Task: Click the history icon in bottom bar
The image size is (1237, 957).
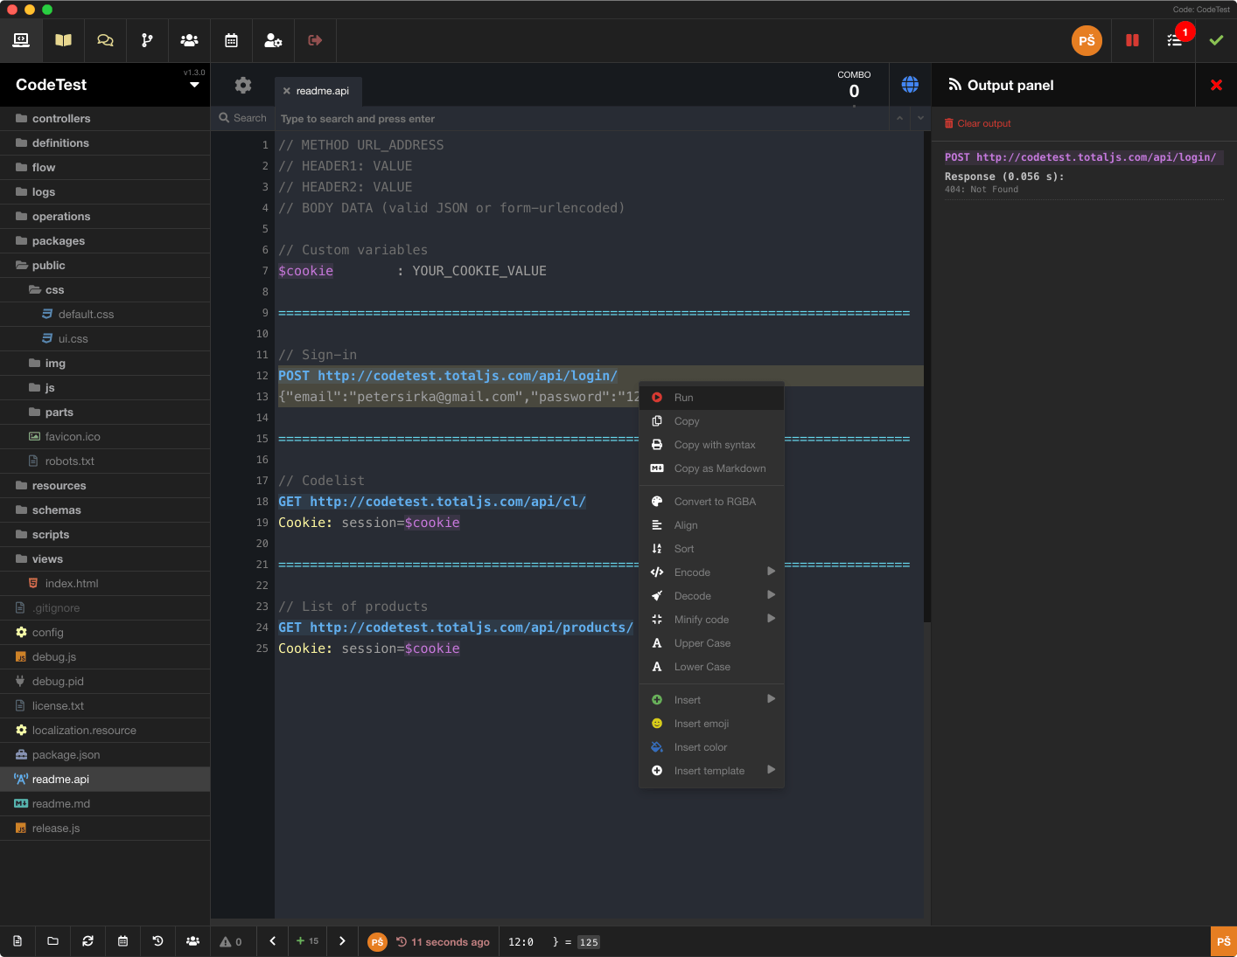Action: tap(157, 941)
